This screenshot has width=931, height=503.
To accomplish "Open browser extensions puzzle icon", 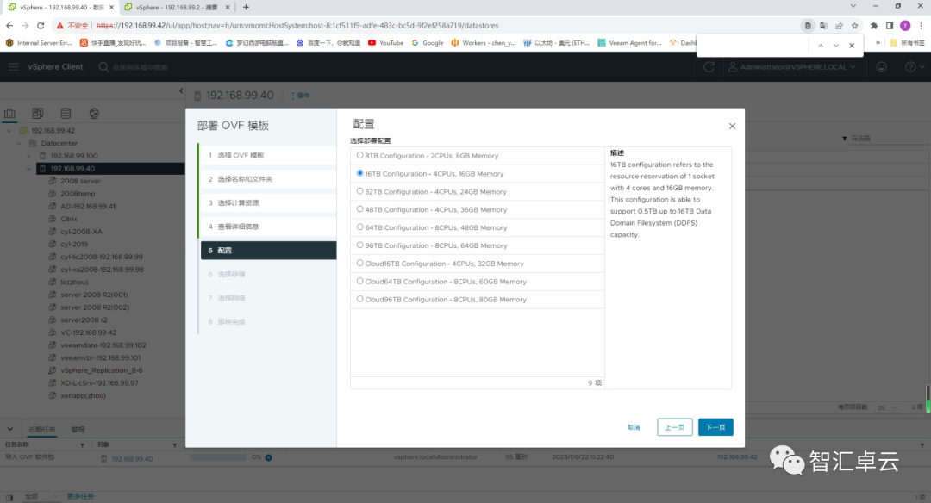I will pos(874,26).
